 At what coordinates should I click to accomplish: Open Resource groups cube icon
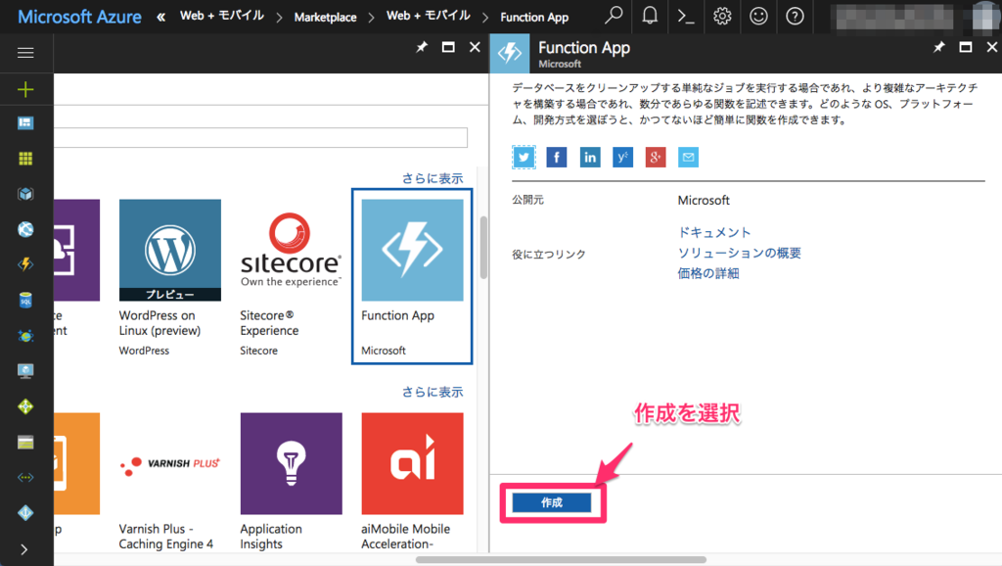(x=25, y=194)
